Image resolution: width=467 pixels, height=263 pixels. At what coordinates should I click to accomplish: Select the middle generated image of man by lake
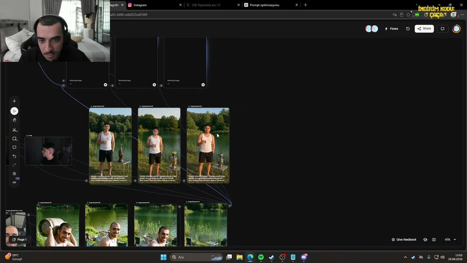point(159,145)
